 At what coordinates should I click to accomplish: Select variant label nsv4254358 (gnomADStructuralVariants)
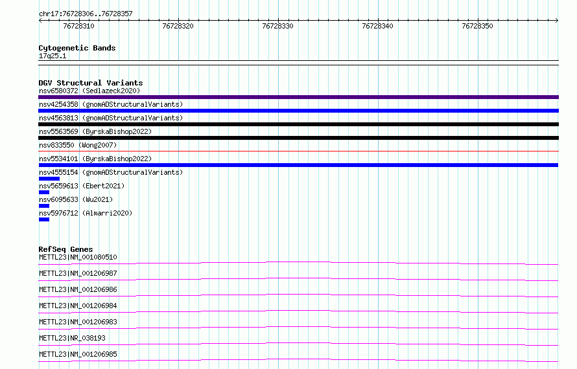[111, 104]
